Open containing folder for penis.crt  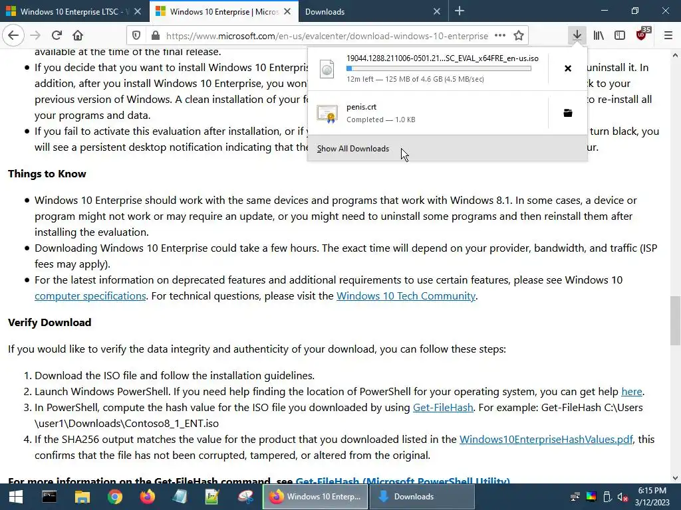coord(568,113)
